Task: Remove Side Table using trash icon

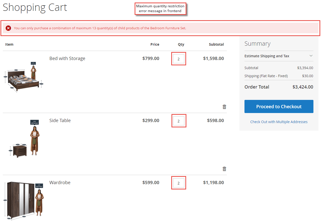Action: click(224, 169)
